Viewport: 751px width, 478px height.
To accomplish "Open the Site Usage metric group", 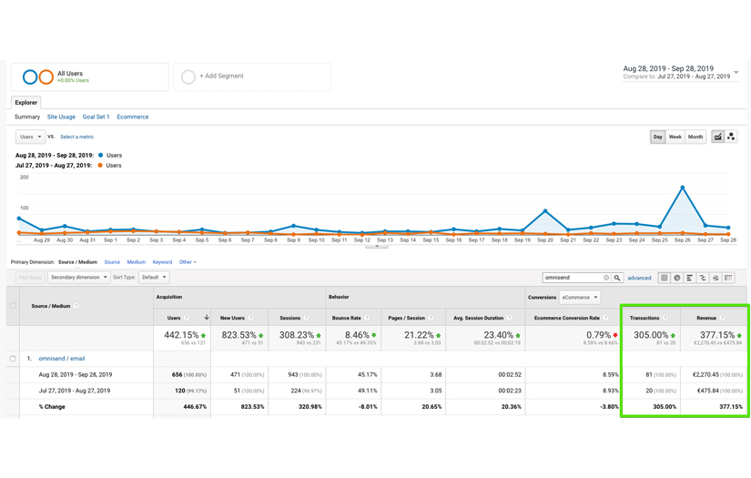I will click(61, 117).
